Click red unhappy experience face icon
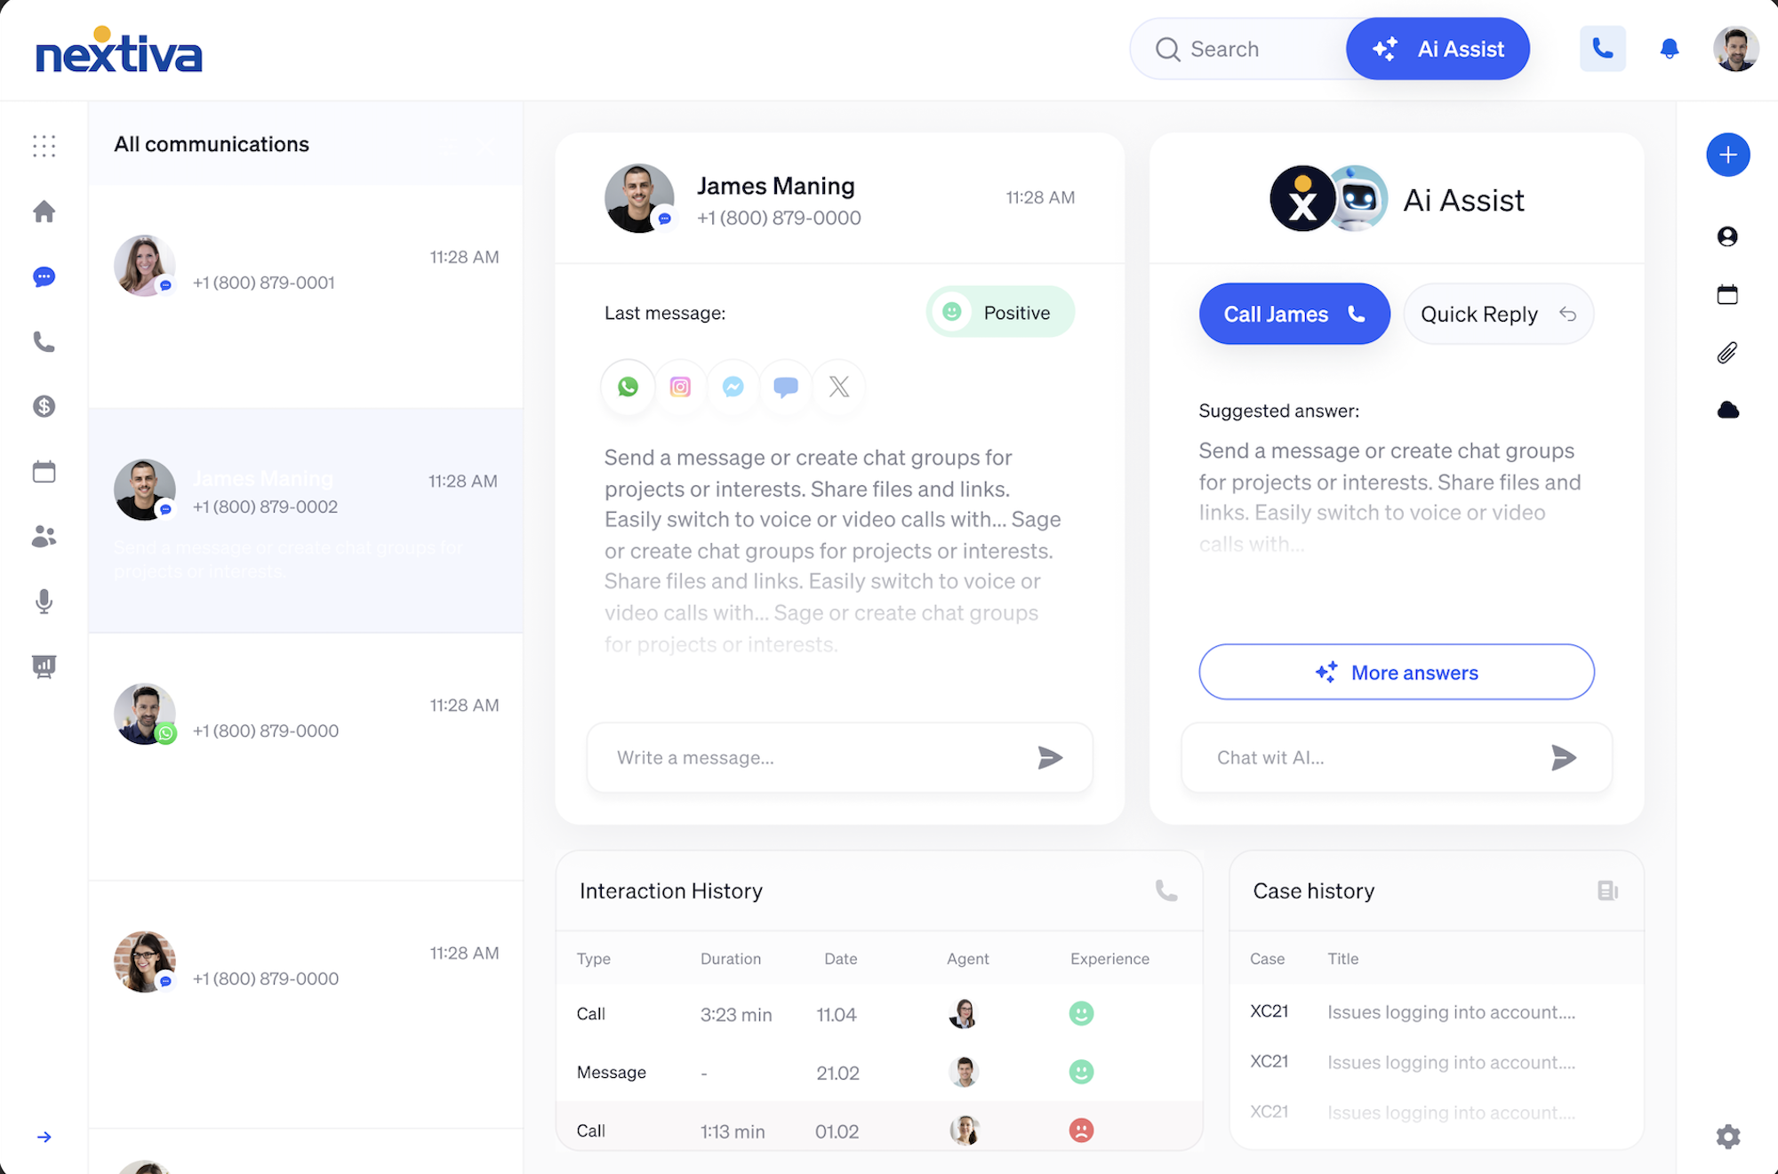Image resolution: width=1778 pixels, height=1174 pixels. tap(1081, 1130)
